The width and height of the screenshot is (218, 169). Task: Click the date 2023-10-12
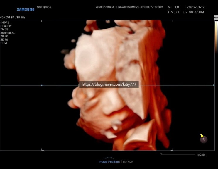point(195,7)
